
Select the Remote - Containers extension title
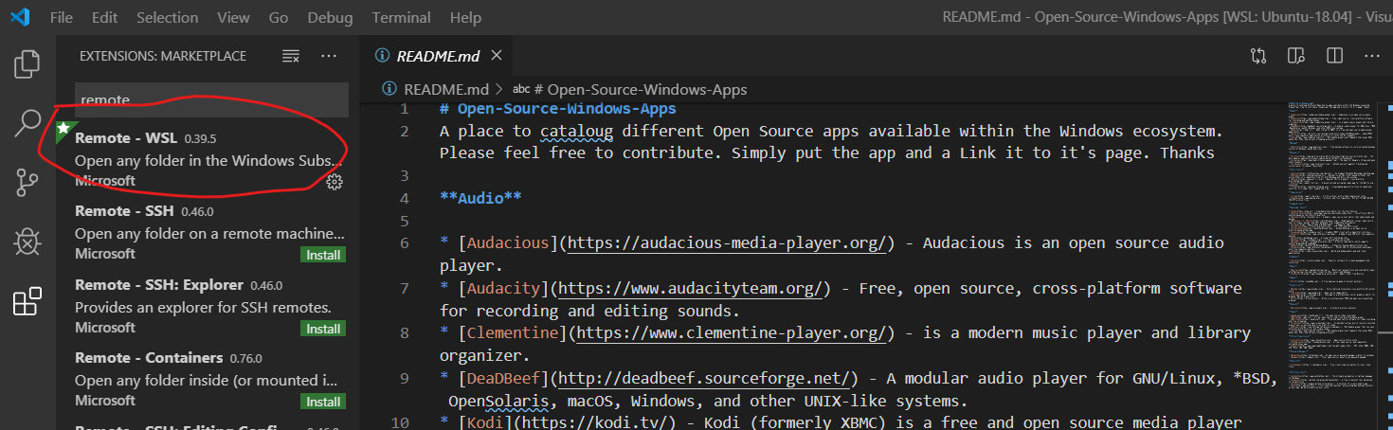coord(149,358)
